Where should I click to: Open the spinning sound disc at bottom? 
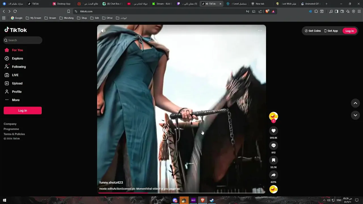tap(273, 189)
